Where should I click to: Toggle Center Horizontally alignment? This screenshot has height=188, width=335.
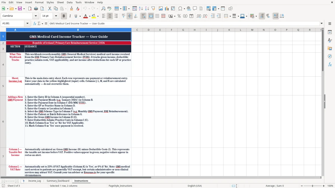click(x=110, y=16)
